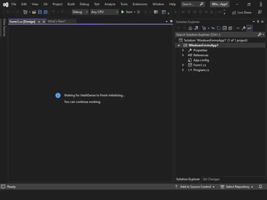Open the File menu

(x=14, y=4)
